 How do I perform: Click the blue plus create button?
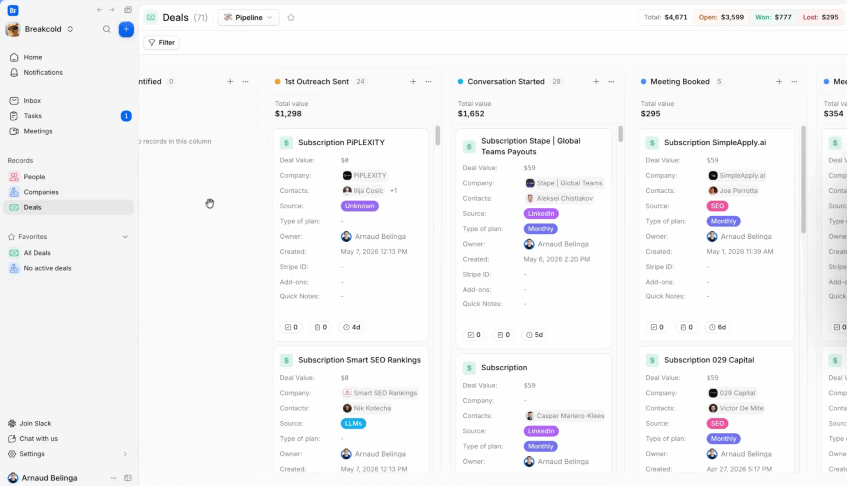[126, 29]
